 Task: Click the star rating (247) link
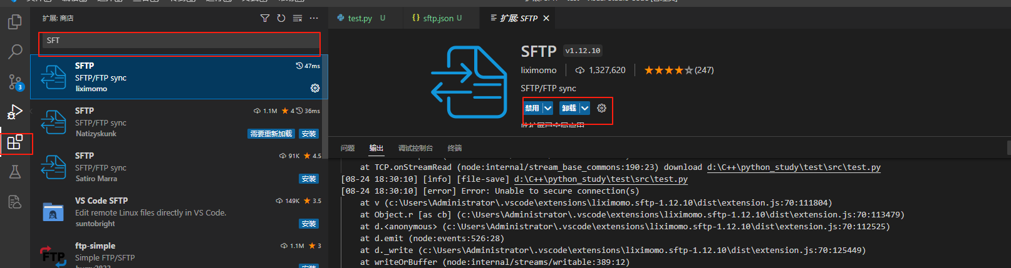click(679, 70)
